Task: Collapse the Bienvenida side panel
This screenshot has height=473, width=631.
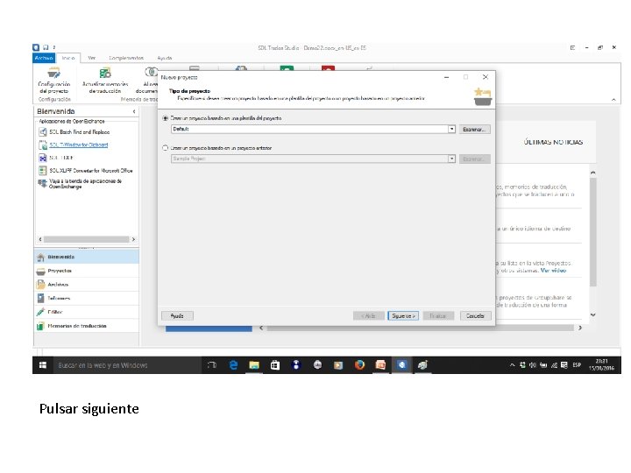Action: [134, 111]
